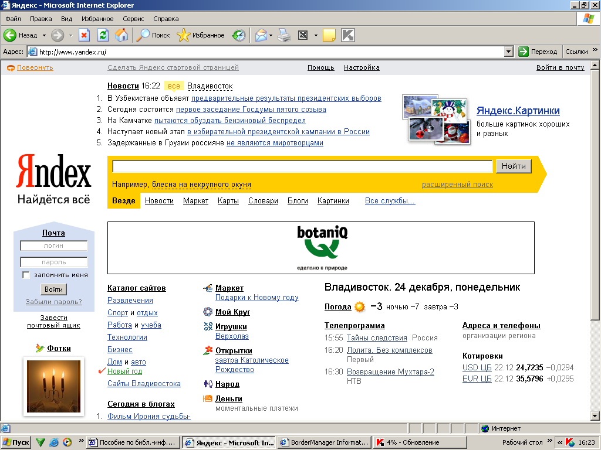Open the Правка menu
601x450 pixels.
[x=40, y=19]
